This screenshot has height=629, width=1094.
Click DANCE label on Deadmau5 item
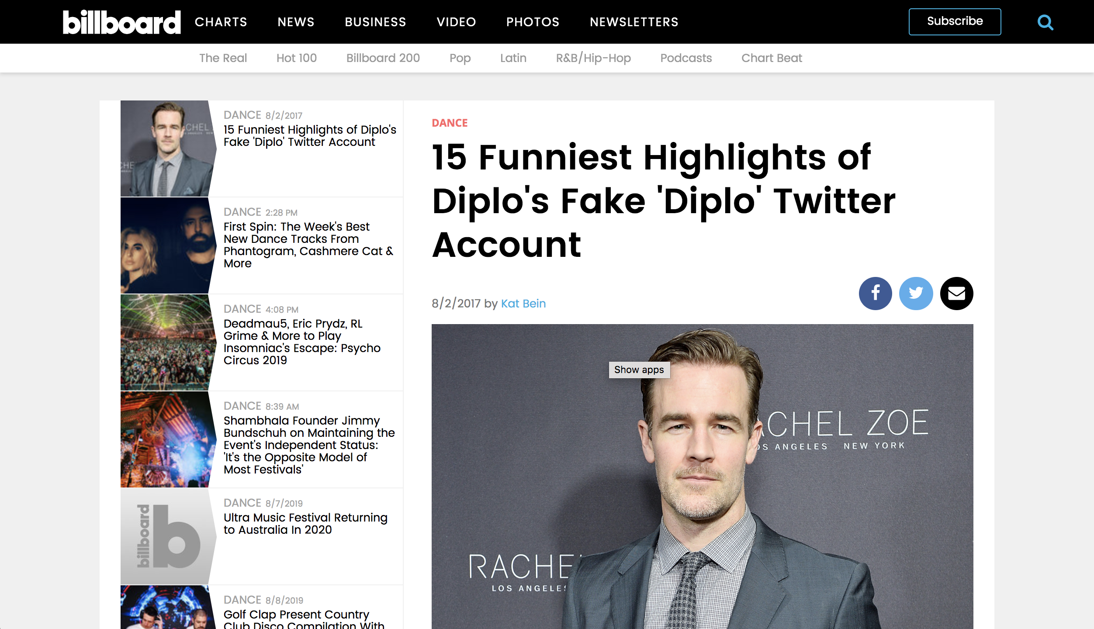(242, 309)
